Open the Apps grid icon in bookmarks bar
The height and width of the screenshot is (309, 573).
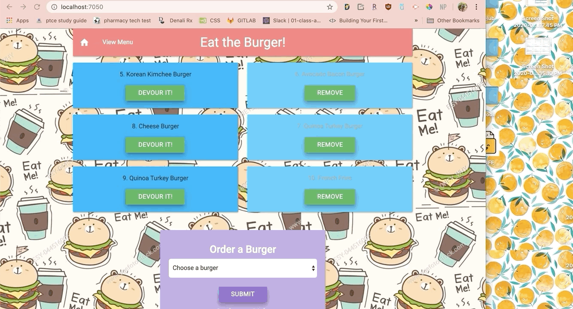[x=9, y=21]
